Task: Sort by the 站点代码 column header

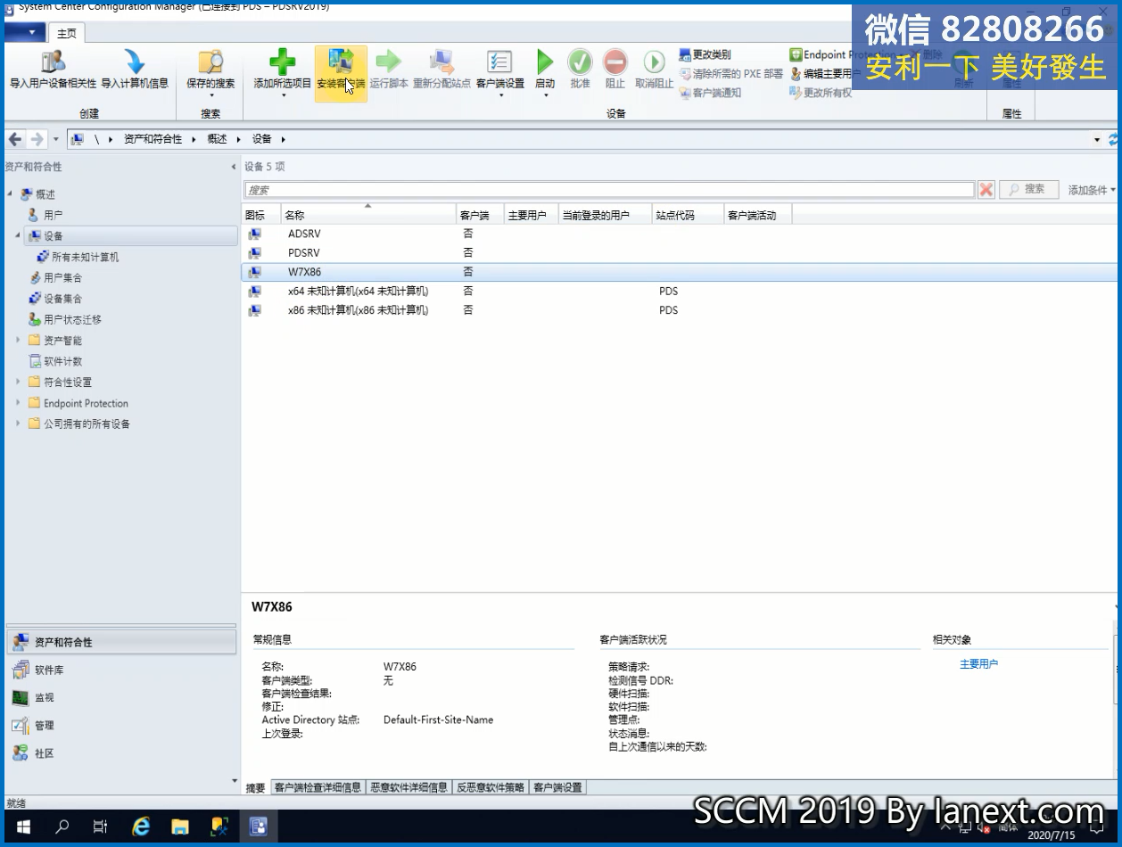Action: (688, 215)
